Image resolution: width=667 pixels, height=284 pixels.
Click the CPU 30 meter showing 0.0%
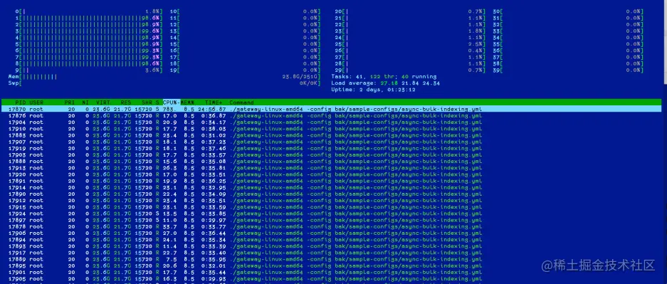[568, 11]
